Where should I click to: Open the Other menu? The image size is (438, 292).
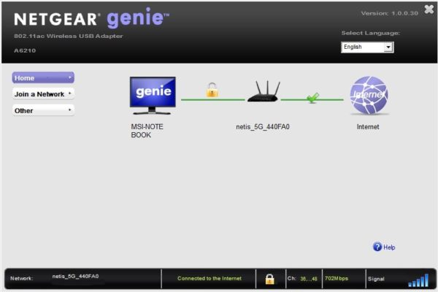(x=43, y=110)
